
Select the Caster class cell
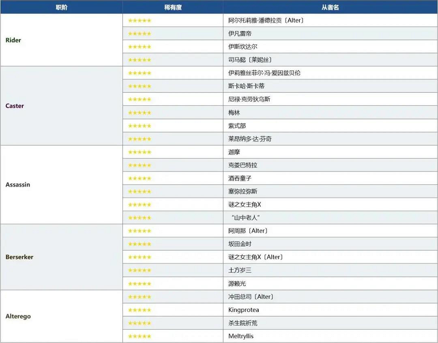click(15, 106)
